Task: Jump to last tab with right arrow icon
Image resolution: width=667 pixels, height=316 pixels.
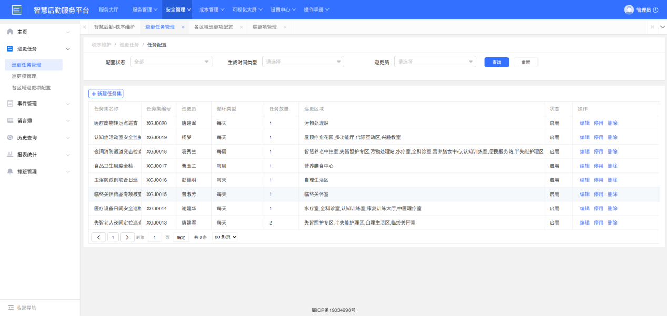Action: pyautogui.click(x=652, y=27)
